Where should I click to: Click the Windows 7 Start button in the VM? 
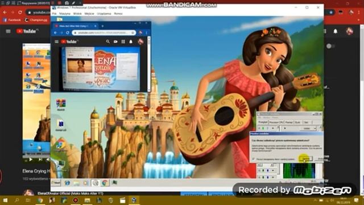pos(56,183)
